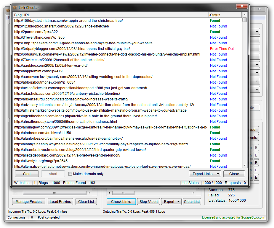Select the actionflickchick.com URL row

coord(127,88)
